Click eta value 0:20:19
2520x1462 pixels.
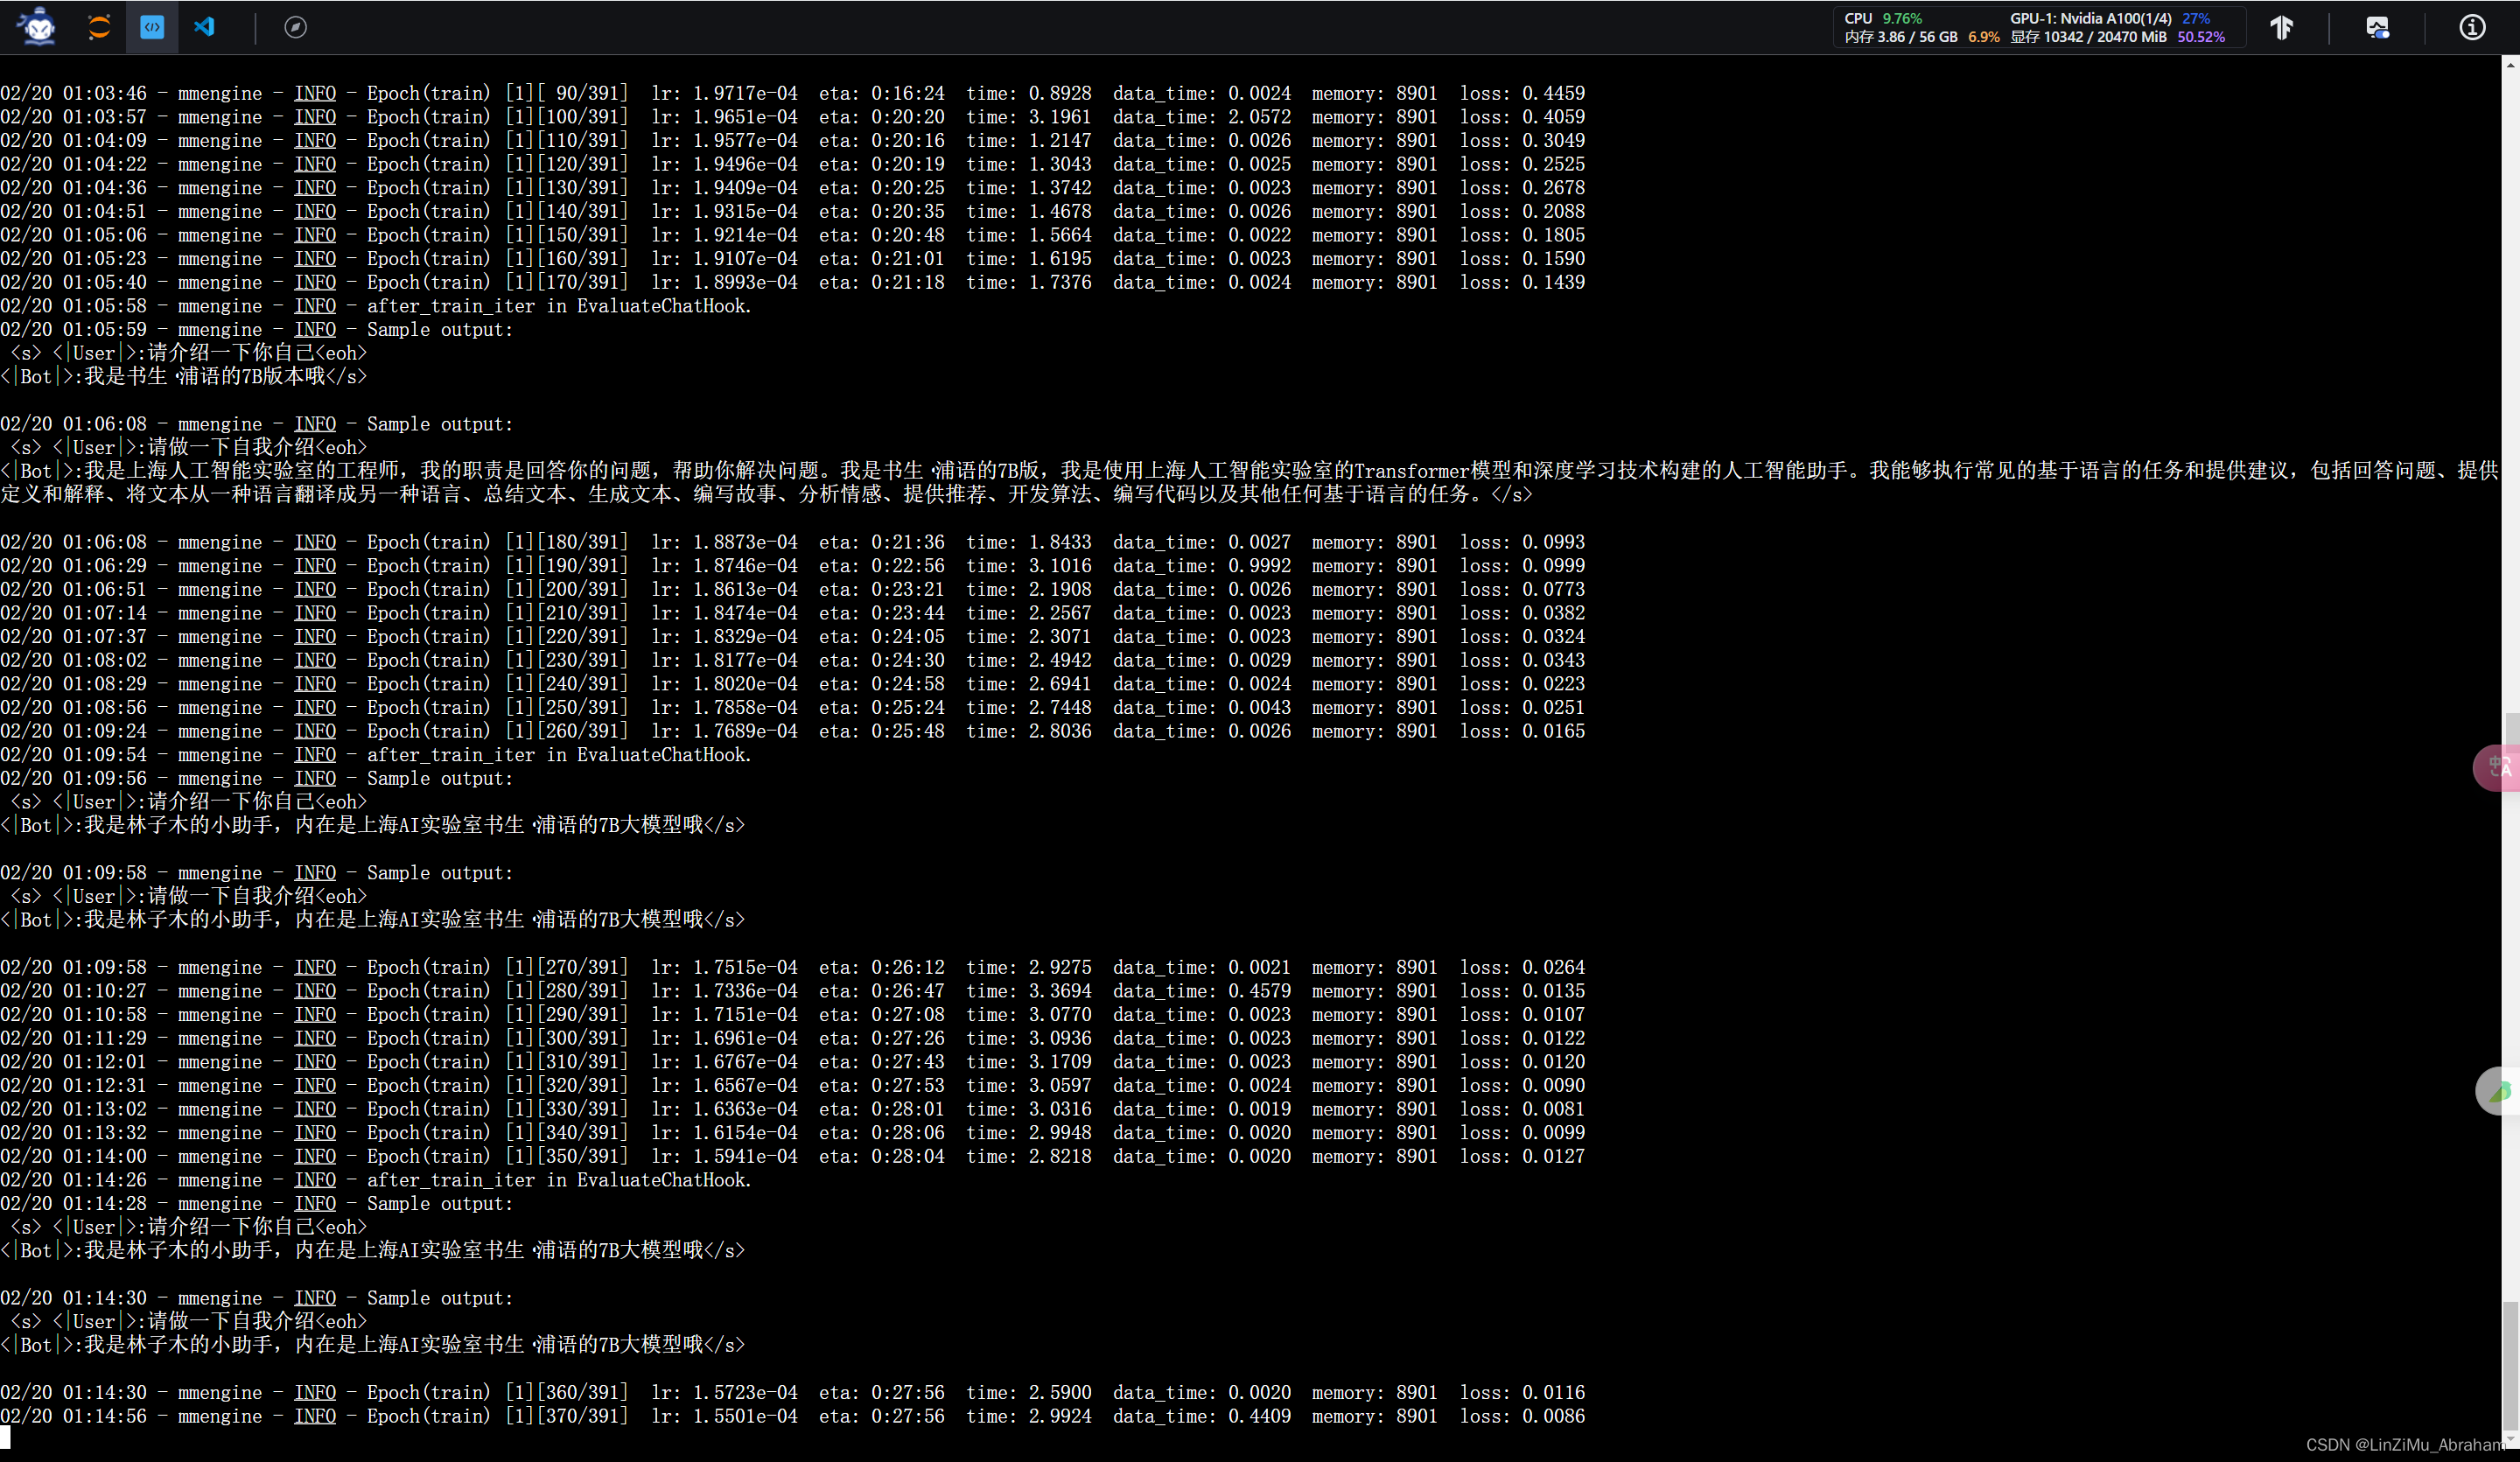pos(907,164)
